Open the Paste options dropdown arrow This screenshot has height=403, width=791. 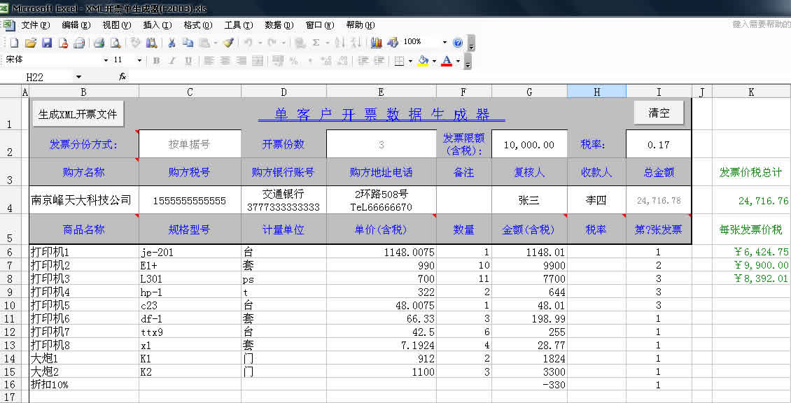pyautogui.click(x=216, y=43)
